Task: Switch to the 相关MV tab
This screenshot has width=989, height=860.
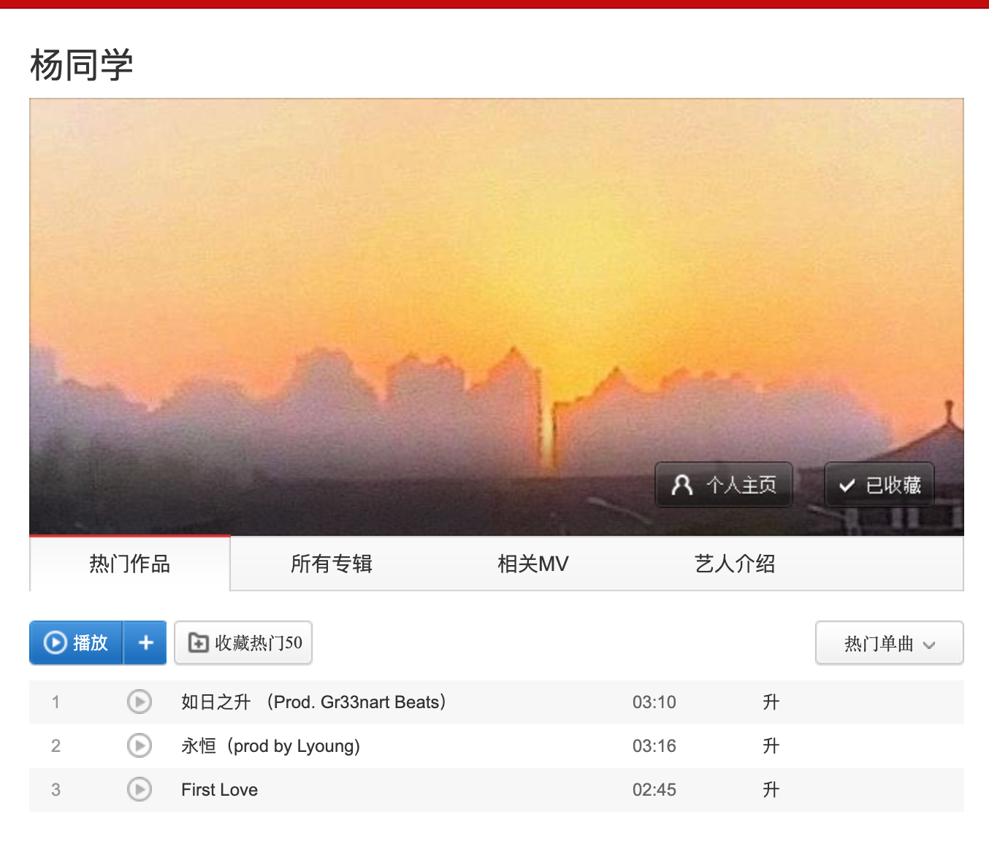Action: coord(532,564)
